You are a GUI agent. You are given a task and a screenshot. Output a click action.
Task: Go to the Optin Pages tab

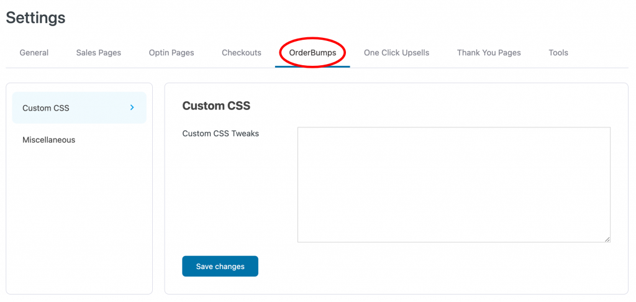[x=171, y=53]
